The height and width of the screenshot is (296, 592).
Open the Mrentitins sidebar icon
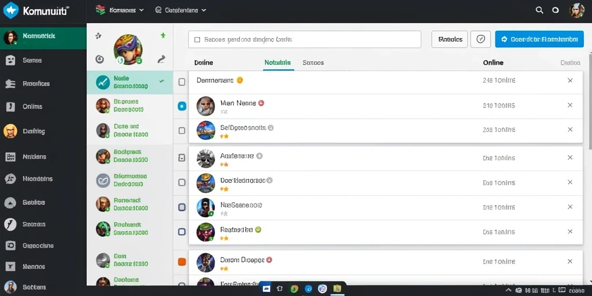[x=10, y=179]
